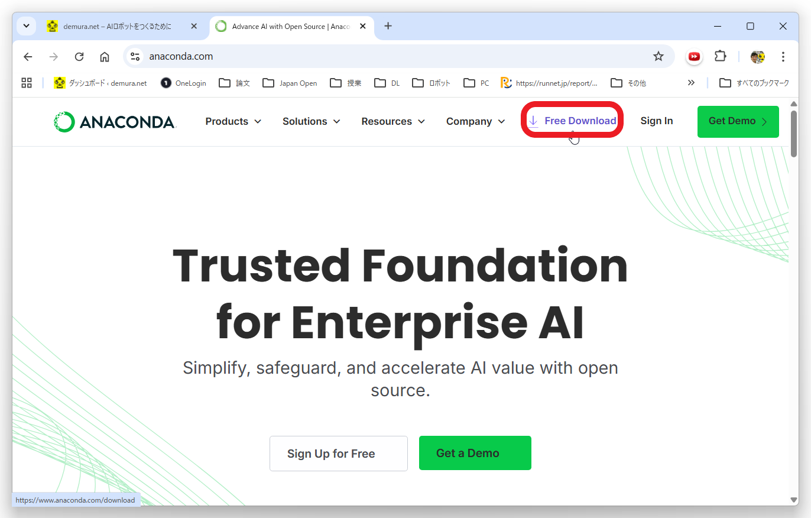Open the Japan Open bookmark folder

[x=290, y=83]
